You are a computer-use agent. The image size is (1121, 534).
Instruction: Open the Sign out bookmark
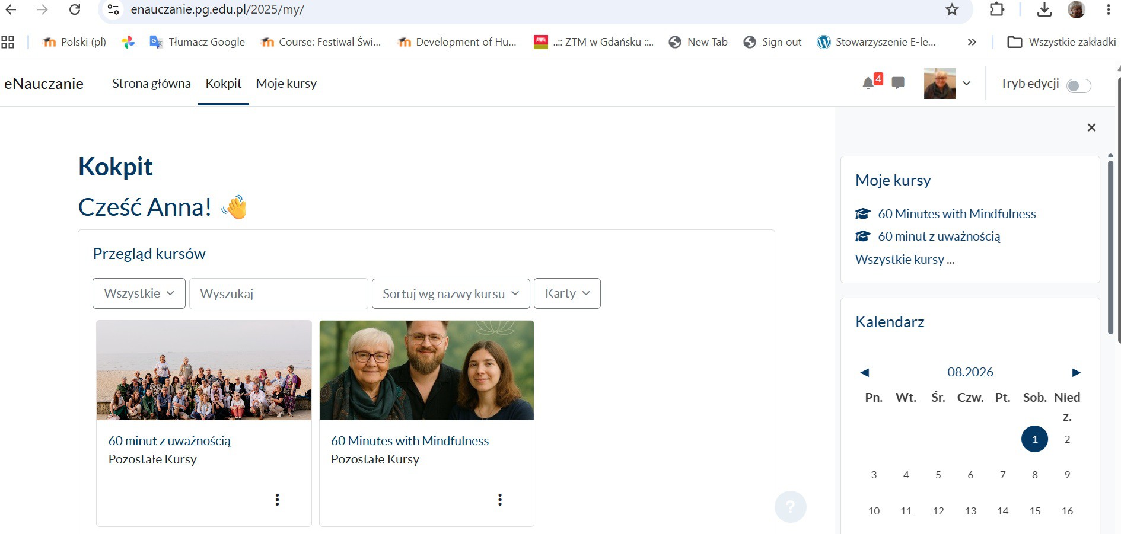pyautogui.click(x=773, y=42)
